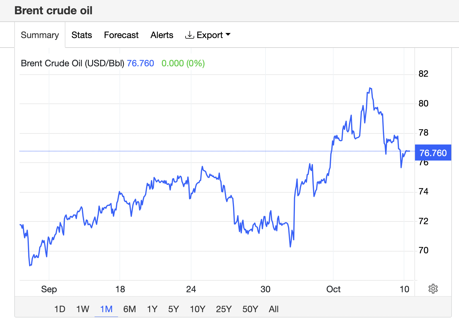
Task: Open the chart settings gear icon
Action: coord(433,289)
